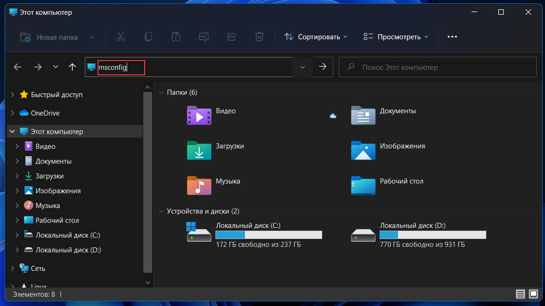Switch to details view icon in status bar
Image resolution: width=545 pixels, height=306 pixels.
(521, 294)
